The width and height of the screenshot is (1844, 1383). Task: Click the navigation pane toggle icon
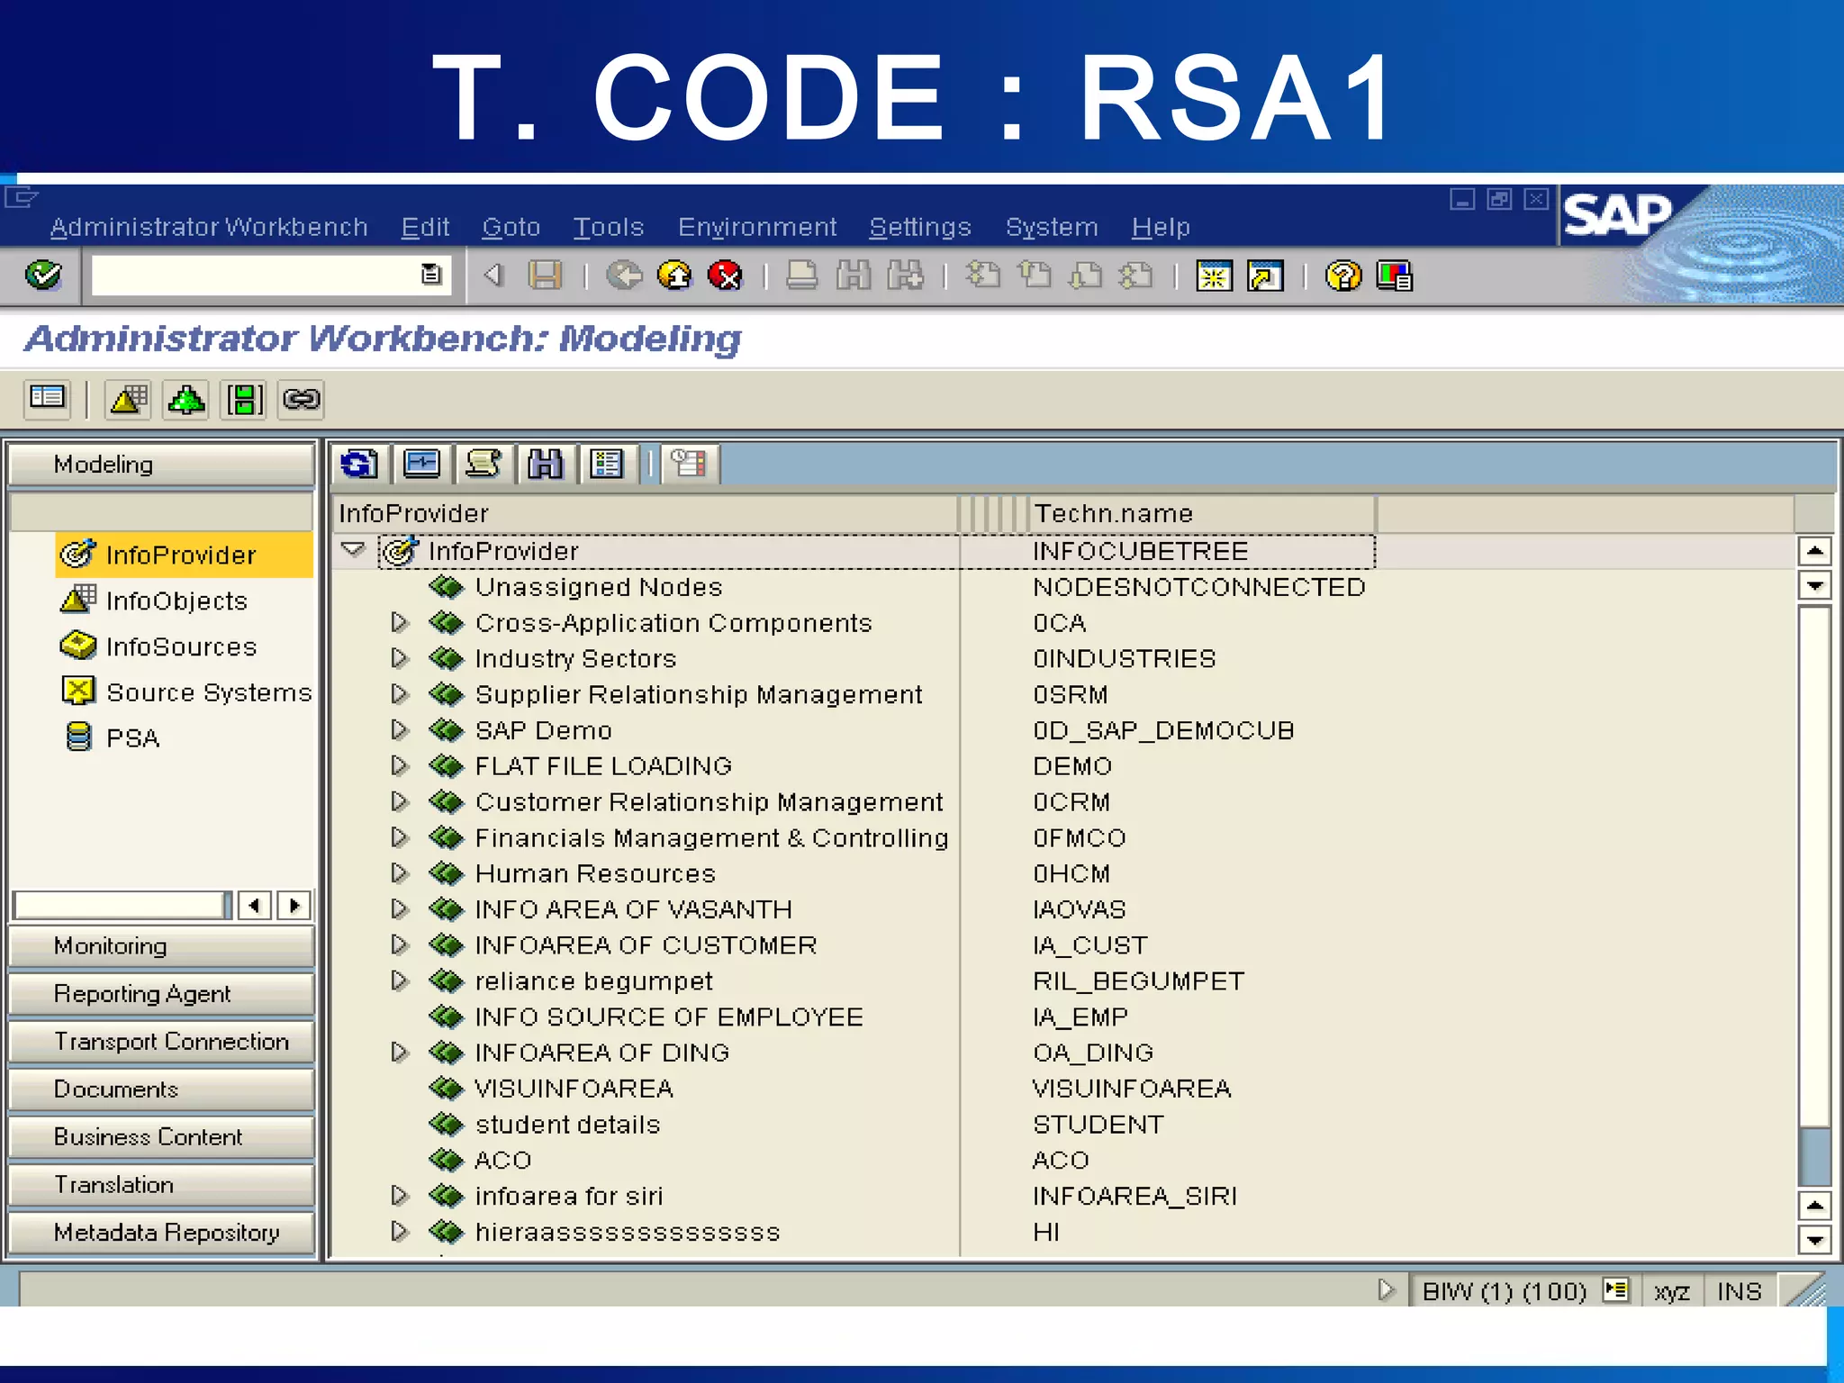(47, 398)
